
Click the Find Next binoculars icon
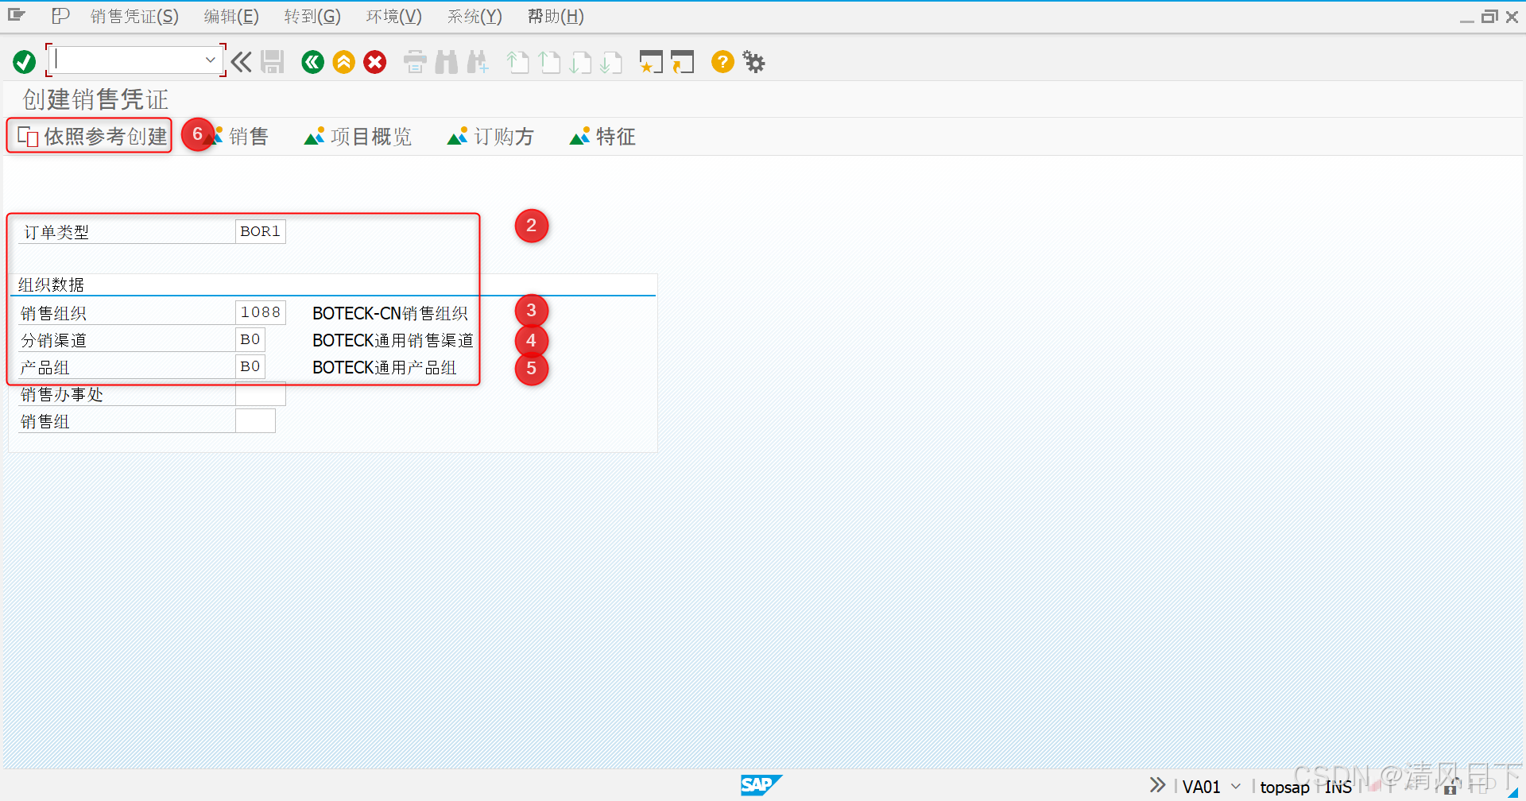click(x=478, y=62)
